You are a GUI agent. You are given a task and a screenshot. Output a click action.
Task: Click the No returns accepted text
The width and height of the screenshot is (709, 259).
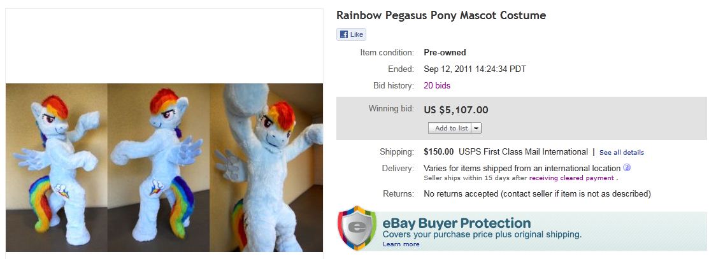tap(536, 193)
